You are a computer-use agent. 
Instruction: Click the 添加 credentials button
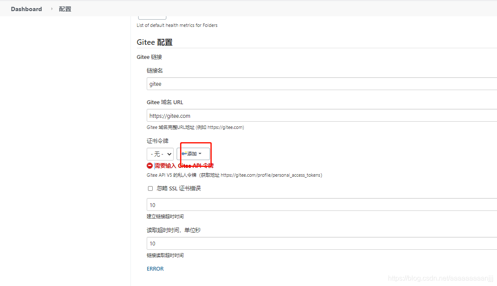[193, 154]
